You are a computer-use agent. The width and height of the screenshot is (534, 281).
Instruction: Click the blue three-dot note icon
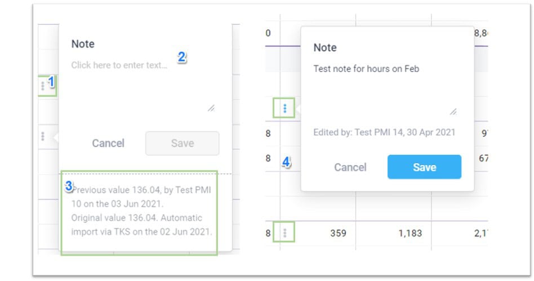pos(285,108)
